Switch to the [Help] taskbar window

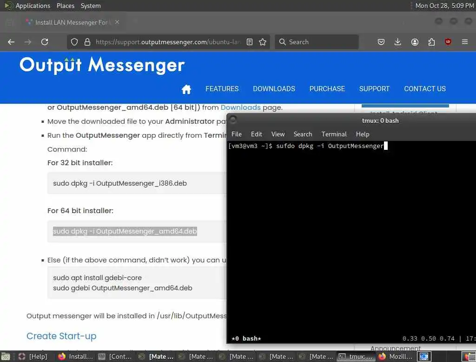tap(33, 356)
